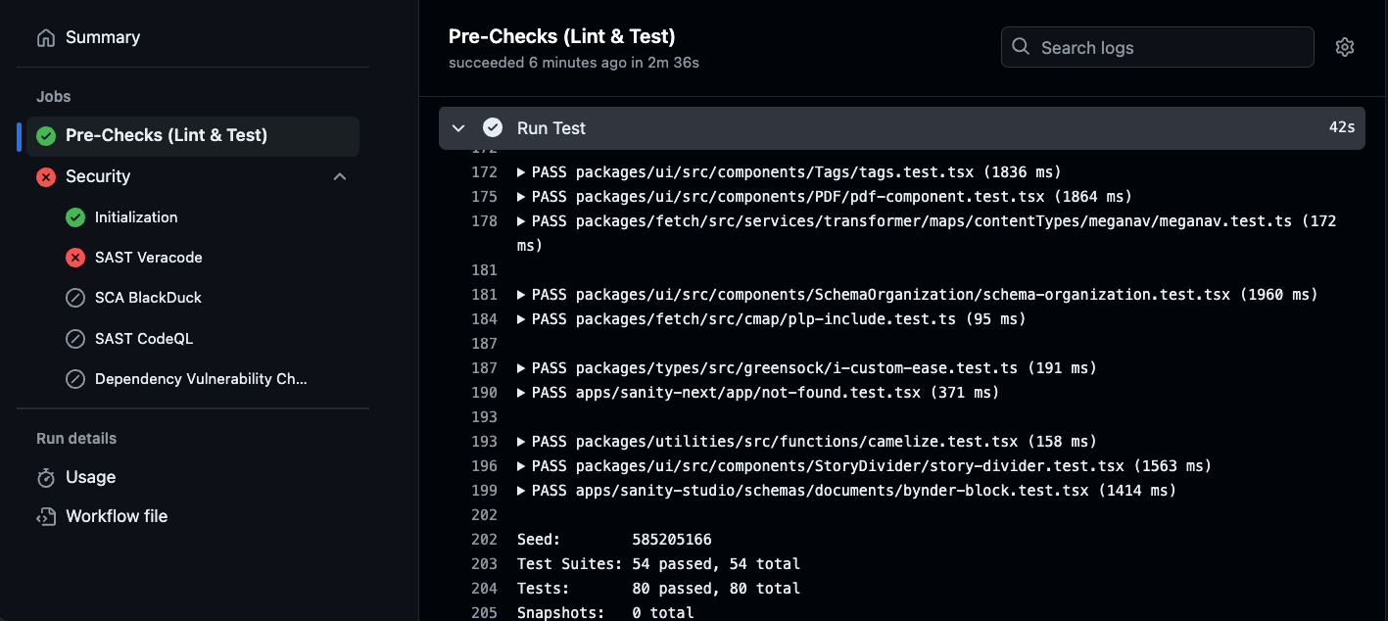This screenshot has width=1388, height=621.
Task: Collapse the Security job group chevron
Action: point(340,177)
